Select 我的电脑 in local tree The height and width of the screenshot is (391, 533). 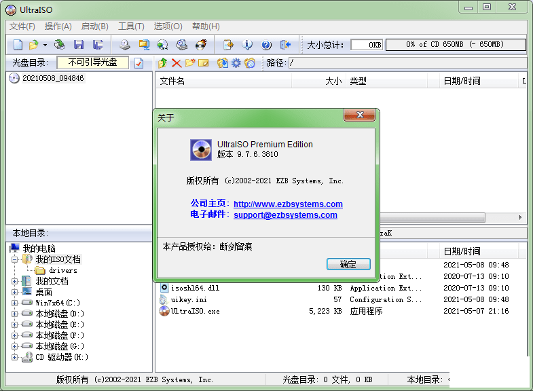39,248
